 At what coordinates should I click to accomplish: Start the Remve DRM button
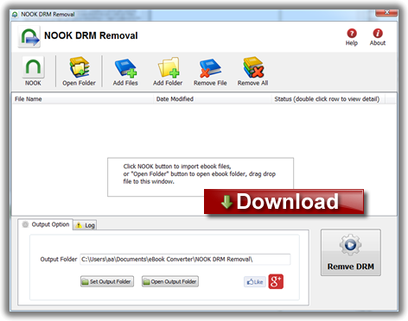pos(351,253)
